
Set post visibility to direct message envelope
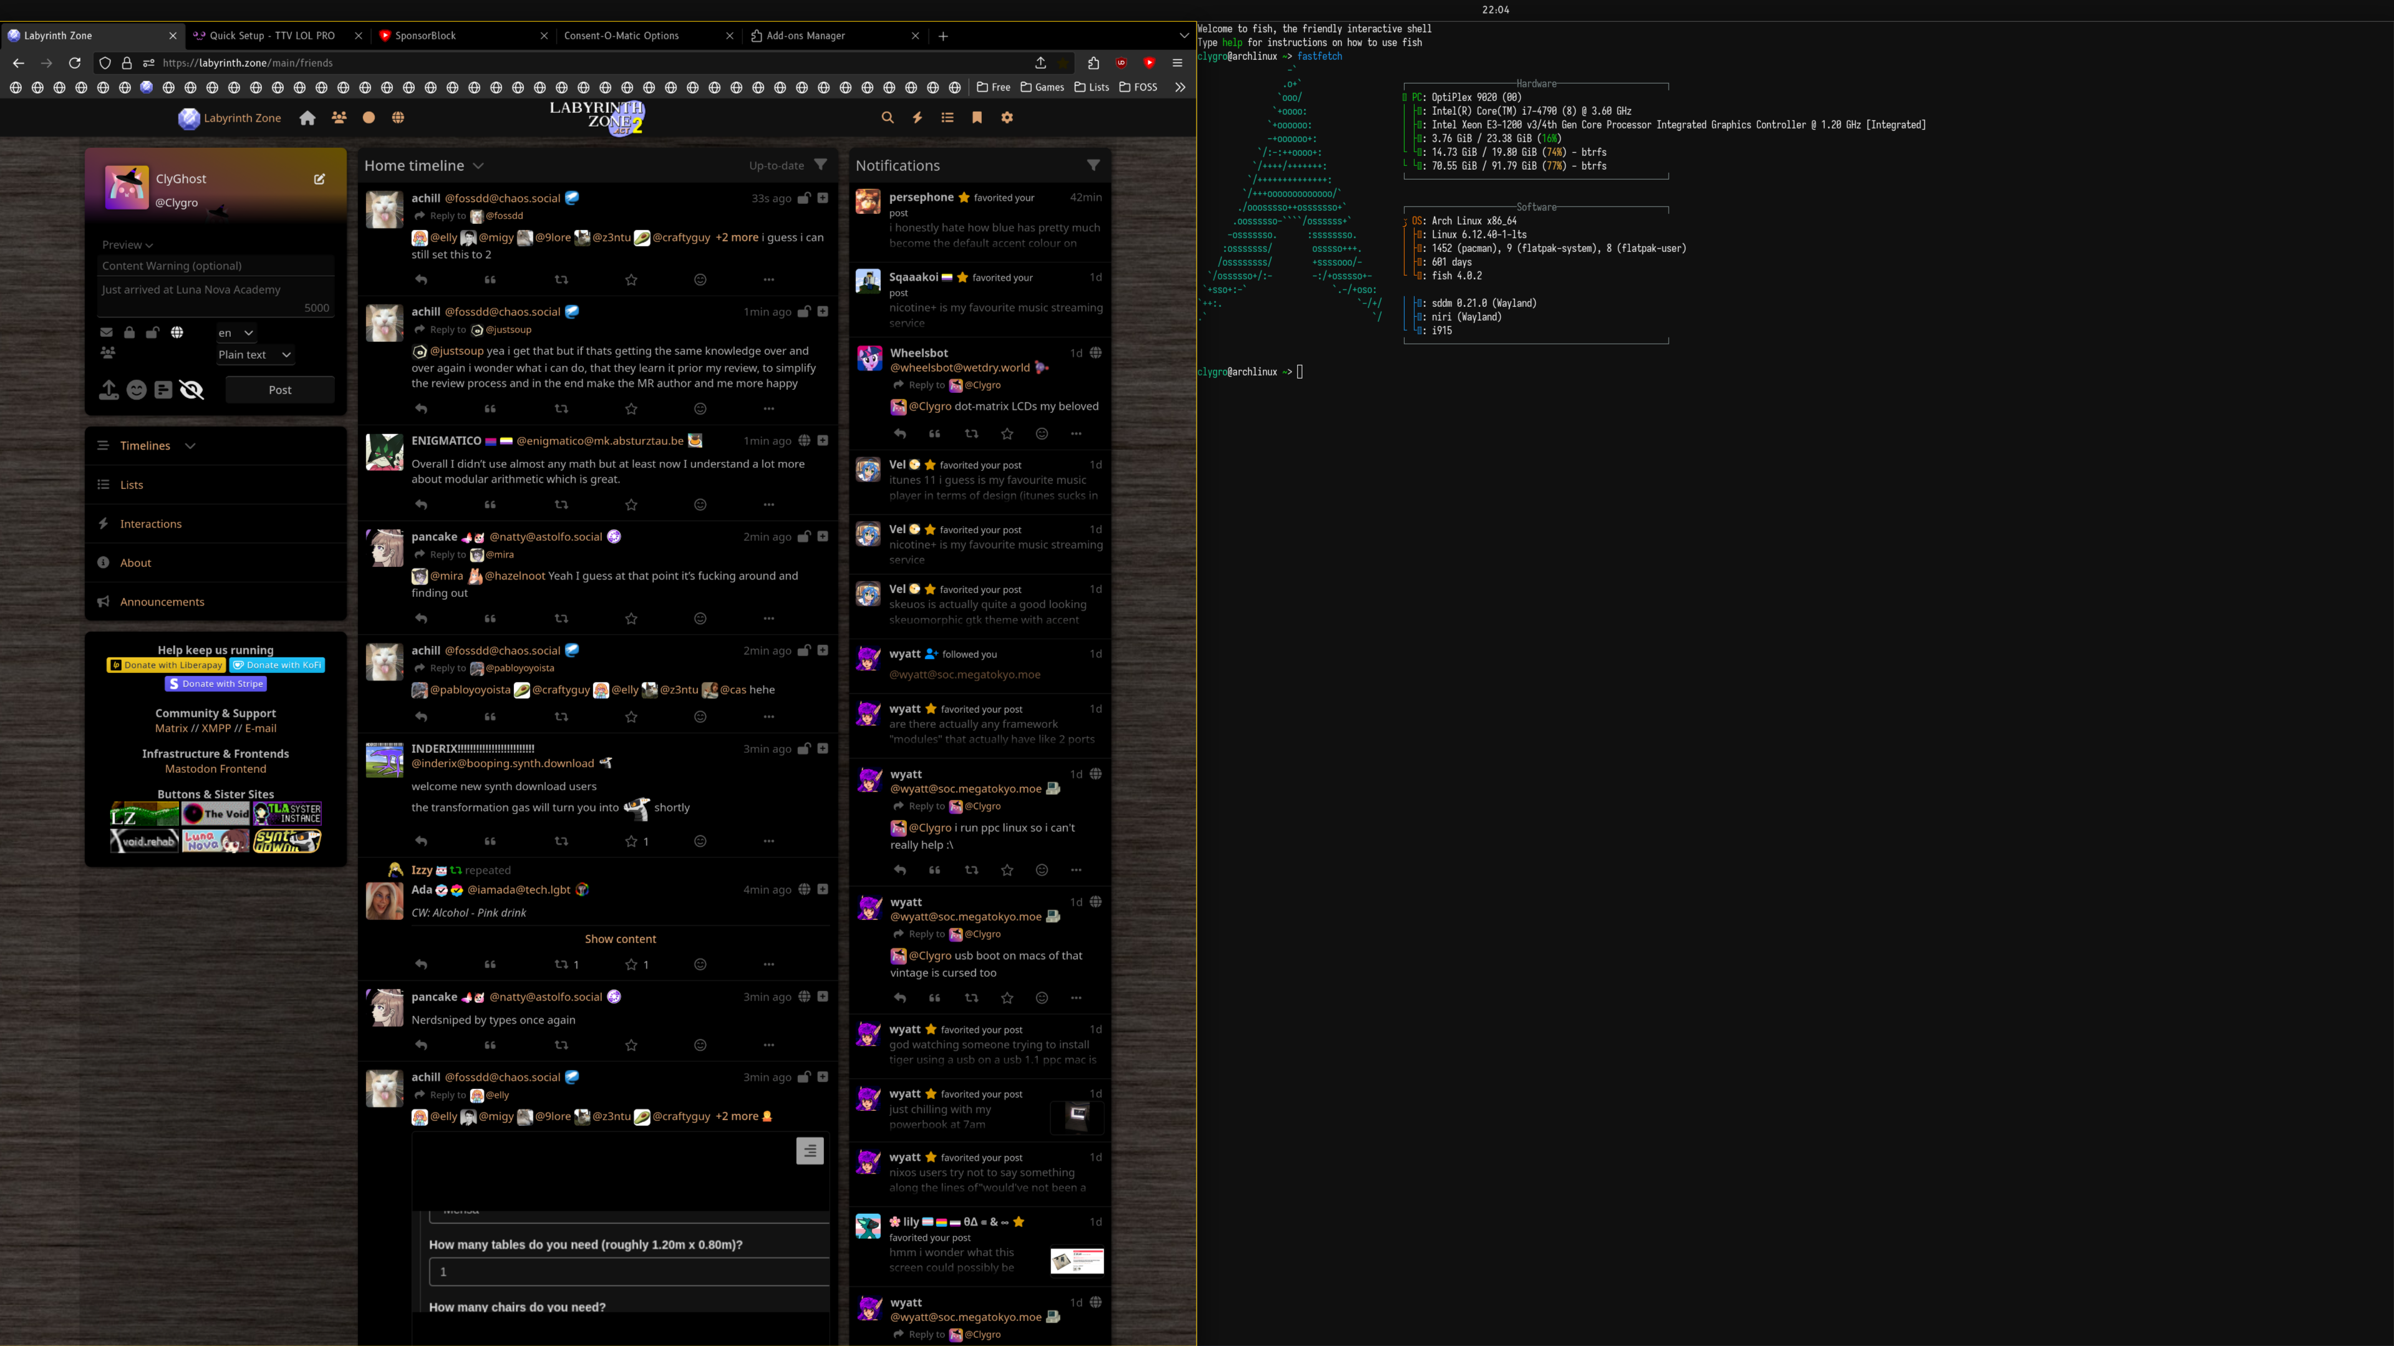[106, 333]
